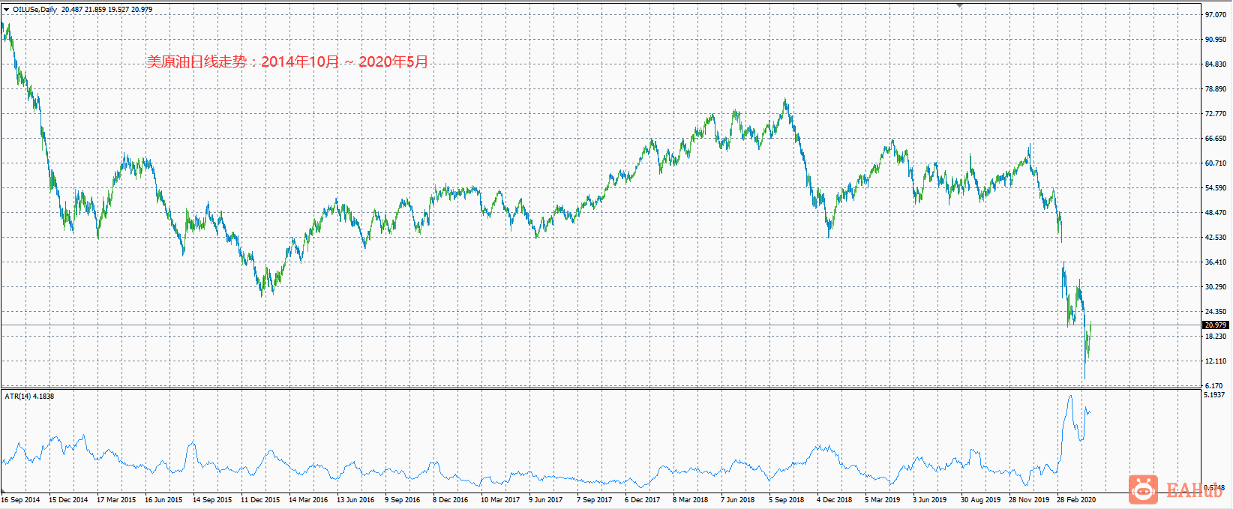Click the 10 Mar 2017 date label
Image resolution: width=1233 pixels, height=509 pixels.
[x=500, y=499]
